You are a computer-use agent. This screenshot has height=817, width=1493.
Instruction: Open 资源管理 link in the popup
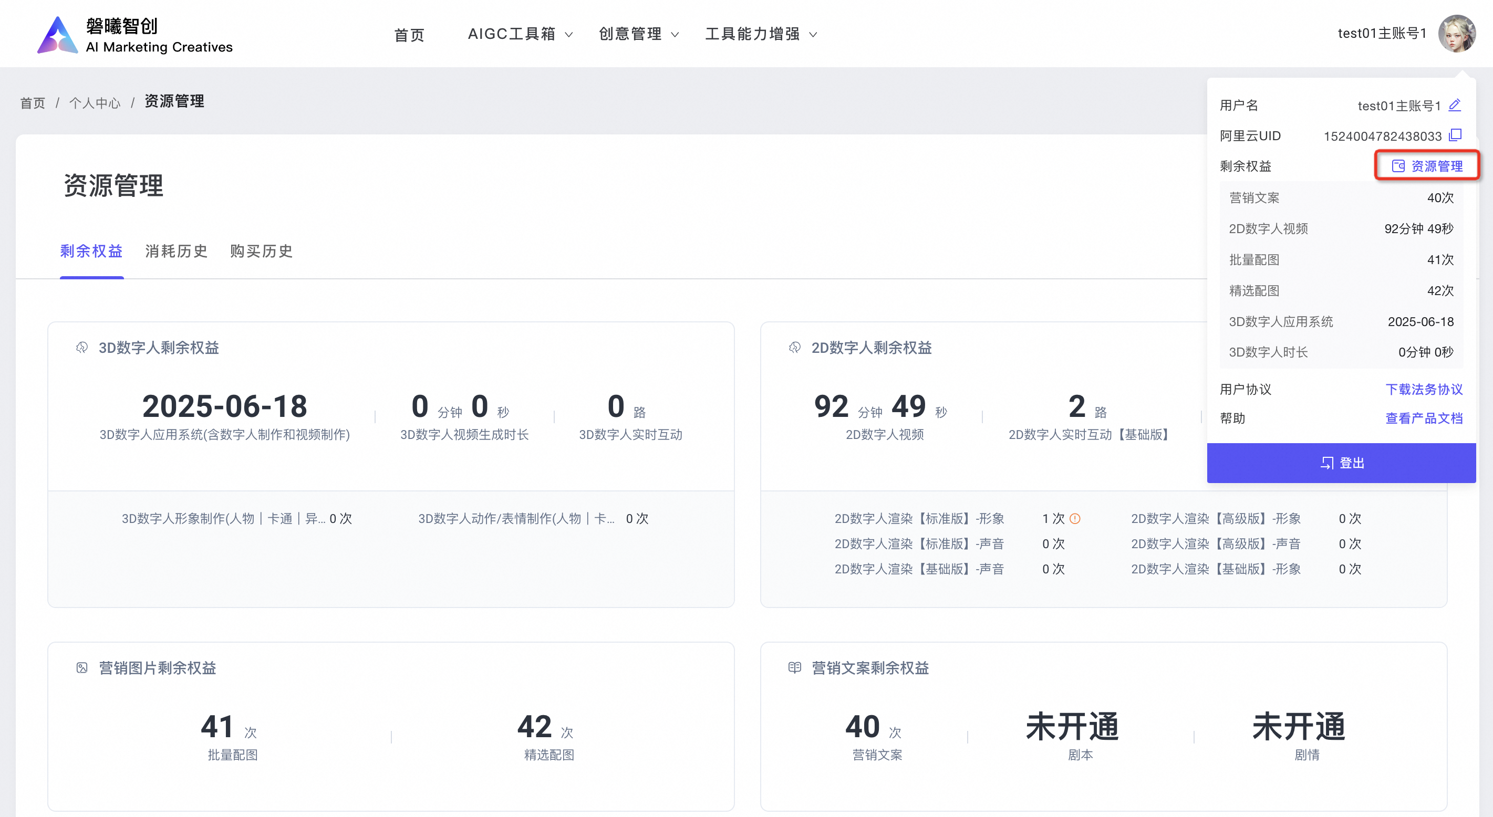[x=1427, y=166]
